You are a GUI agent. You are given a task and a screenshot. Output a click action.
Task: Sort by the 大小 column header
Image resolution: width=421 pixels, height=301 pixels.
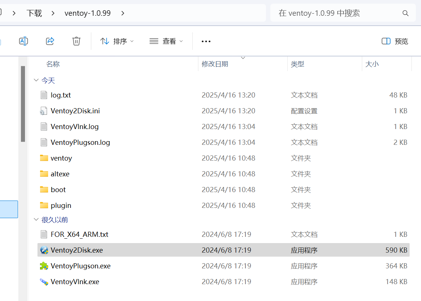coord(372,64)
